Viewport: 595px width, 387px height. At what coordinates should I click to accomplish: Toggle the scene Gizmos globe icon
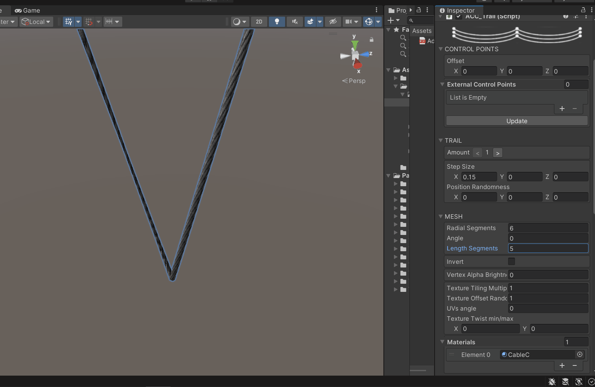click(x=369, y=22)
